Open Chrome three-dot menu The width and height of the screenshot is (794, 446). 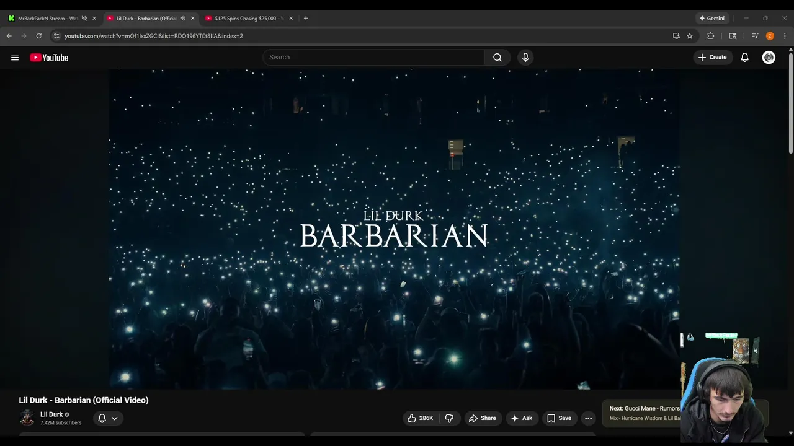click(785, 36)
